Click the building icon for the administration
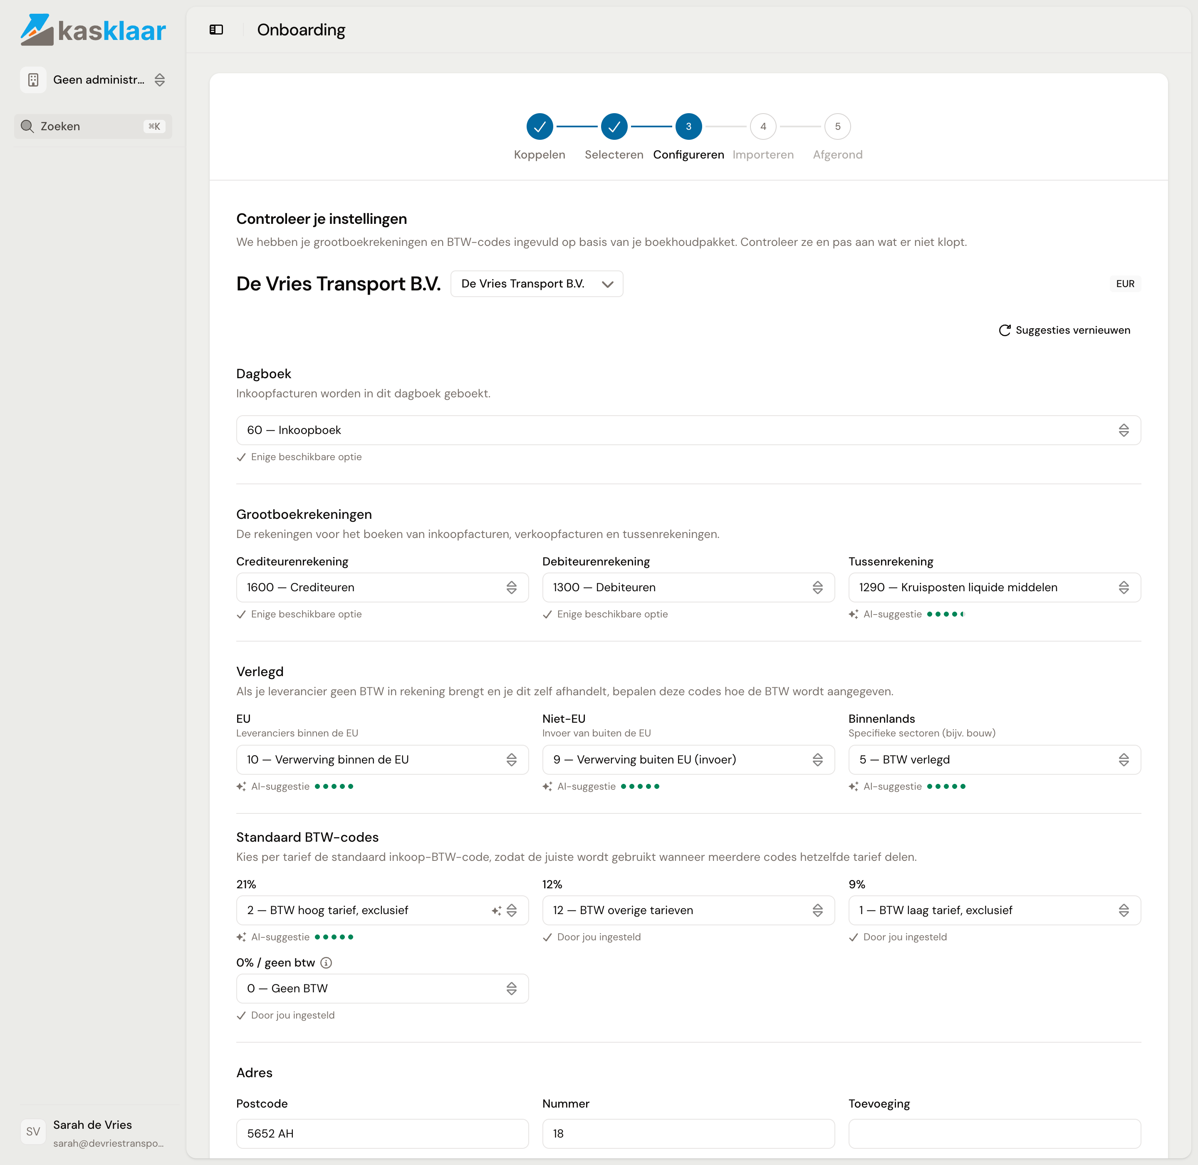The height and width of the screenshot is (1165, 1198). click(x=33, y=79)
